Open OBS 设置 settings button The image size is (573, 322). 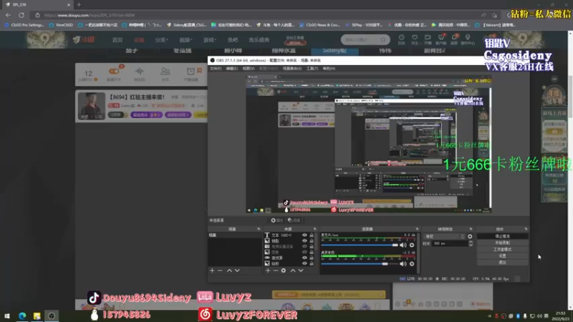pos(503,256)
